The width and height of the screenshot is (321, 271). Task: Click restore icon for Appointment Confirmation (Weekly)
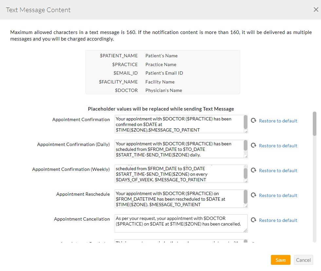click(x=253, y=171)
